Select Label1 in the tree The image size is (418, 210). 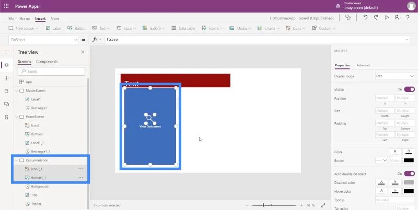pyautogui.click(x=36, y=99)
